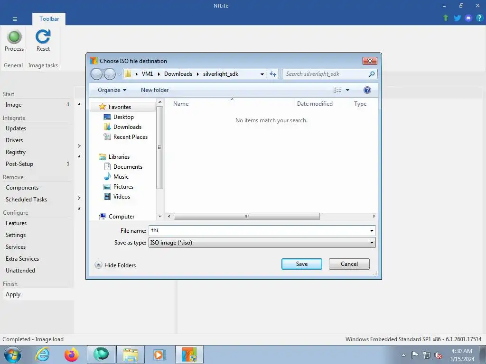Launch Firefox from taskbar
This screenshot has width=486, height=364.
[x=72, y=355]
